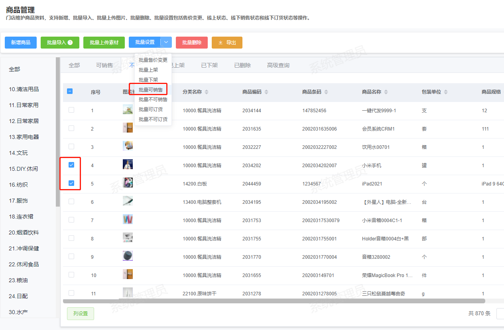Select category 13.家用电器 in sidebar
This screenshot has height=330, width=504.
coord(24,137)
